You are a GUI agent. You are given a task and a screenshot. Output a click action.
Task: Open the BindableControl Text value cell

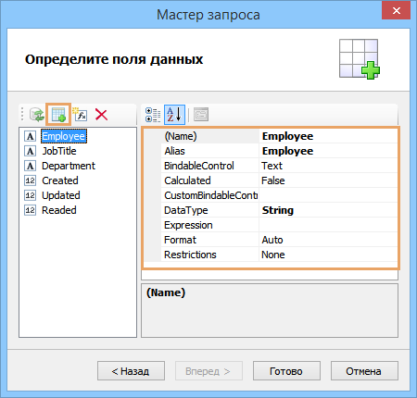[328, 166]
